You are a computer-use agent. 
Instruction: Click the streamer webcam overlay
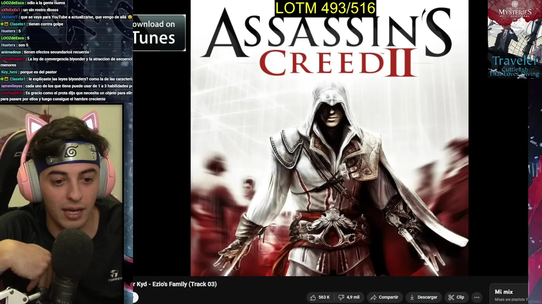[62, 204]
